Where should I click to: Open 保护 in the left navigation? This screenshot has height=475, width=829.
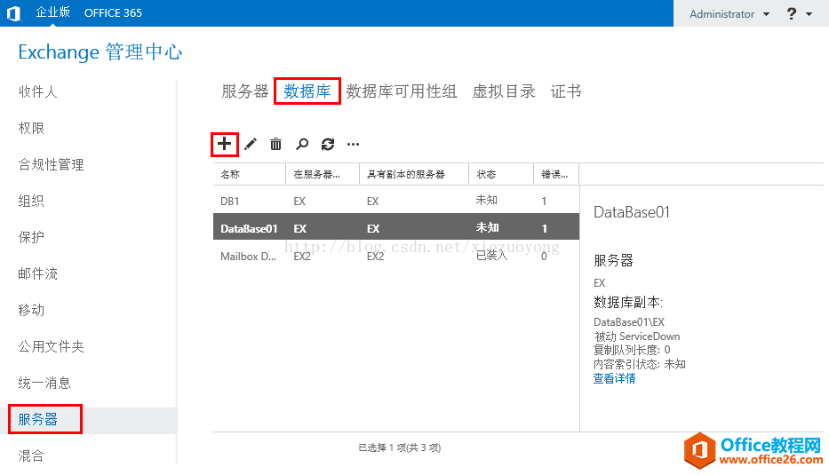(x=31, y=237)
